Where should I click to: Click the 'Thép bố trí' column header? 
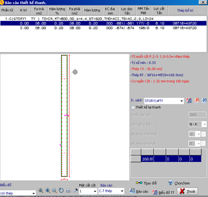[185, 10]
